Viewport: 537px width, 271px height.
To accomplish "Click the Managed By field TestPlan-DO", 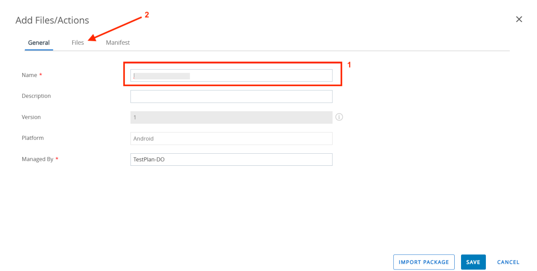I will 231,159.
